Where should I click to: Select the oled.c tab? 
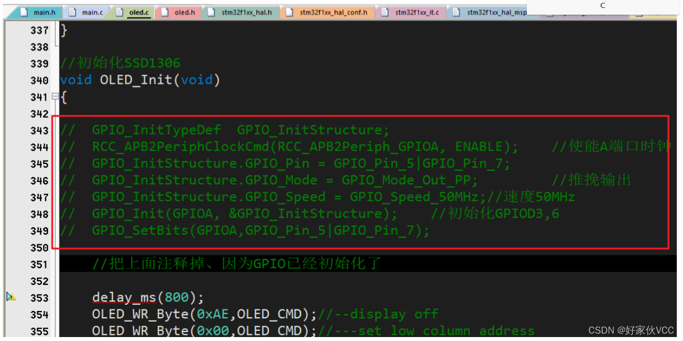[x=133, y=12]
